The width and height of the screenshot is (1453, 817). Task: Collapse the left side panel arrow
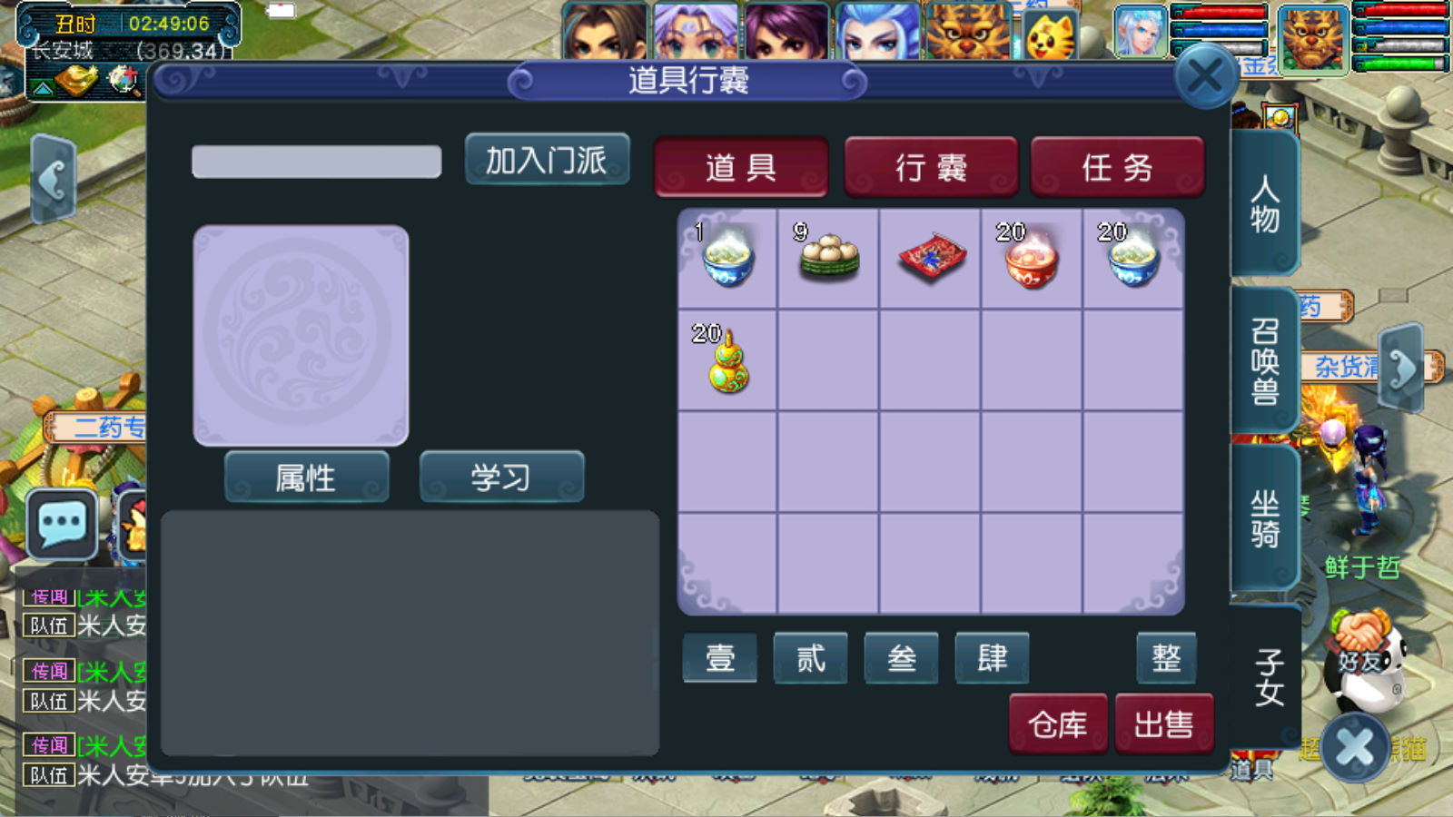[x=53, y=180]
